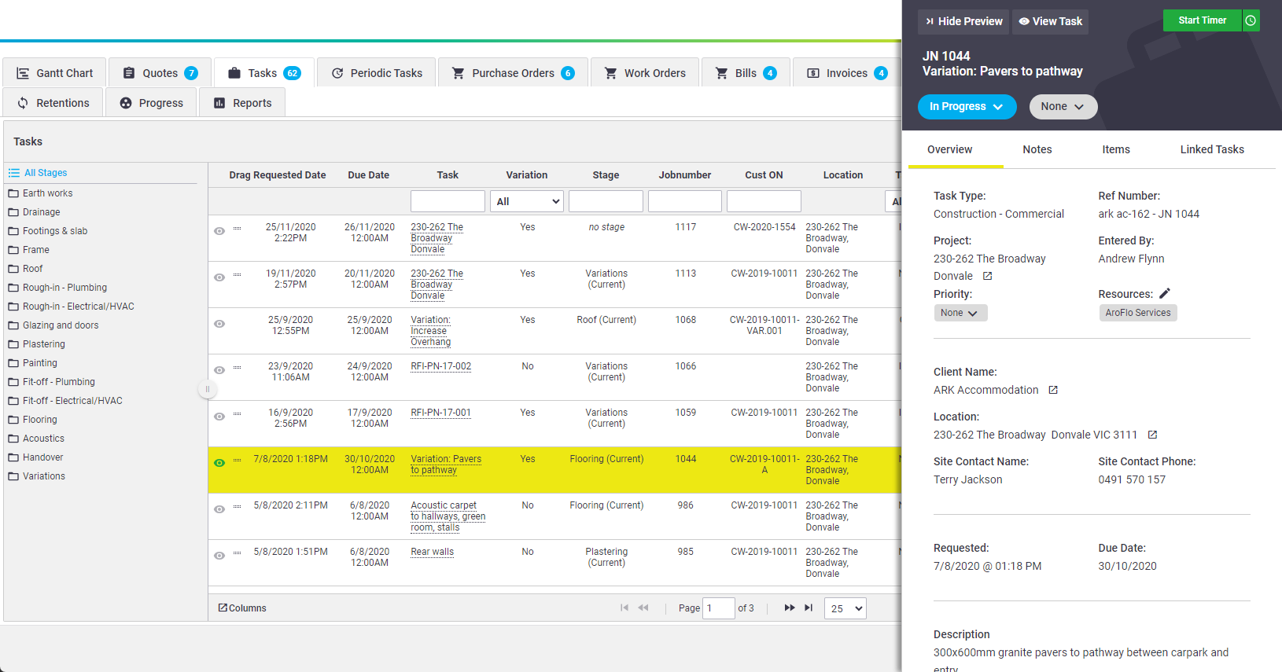
Task: Open the Linked Tasks tab in preview
Action: pyautogui.click(x=1212, y=149)
